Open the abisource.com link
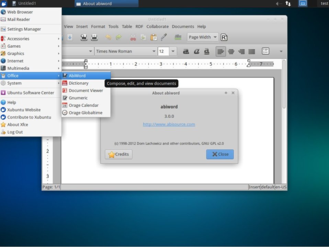The height and width of the screenshot is (247, 329). [169, 124]
